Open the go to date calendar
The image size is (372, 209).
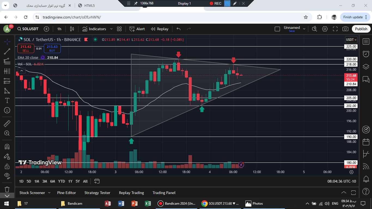(97, 181)
